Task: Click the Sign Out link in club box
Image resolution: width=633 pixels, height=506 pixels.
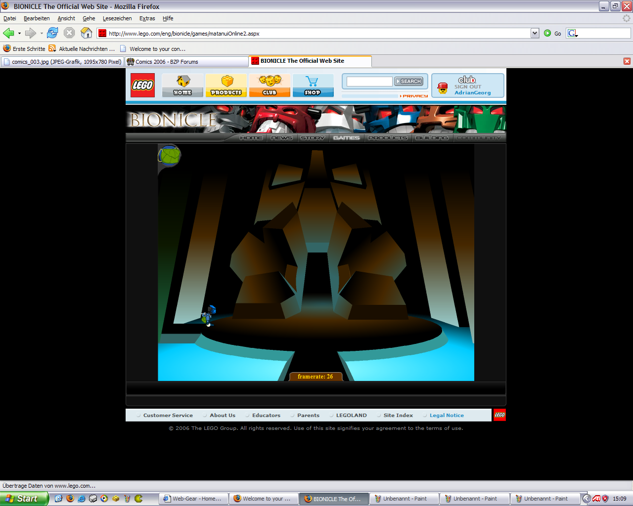Action: [468, 86]
